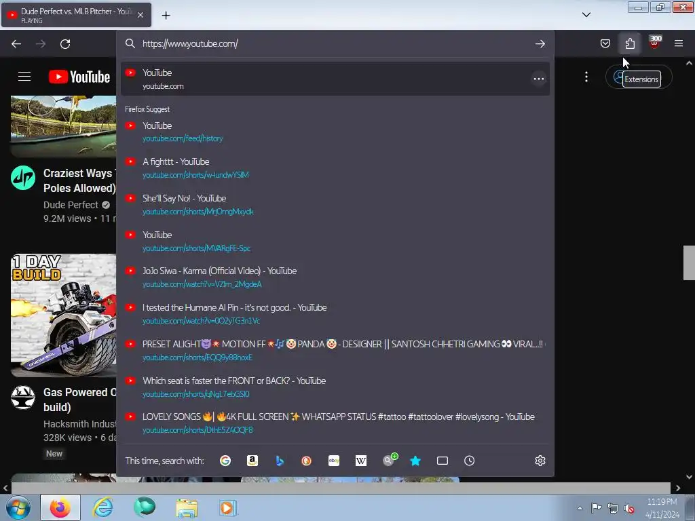695x521 pixels.
Task: Click the Dude Perfect channel name
Action: pyautogui.click(x=71, y=205)
